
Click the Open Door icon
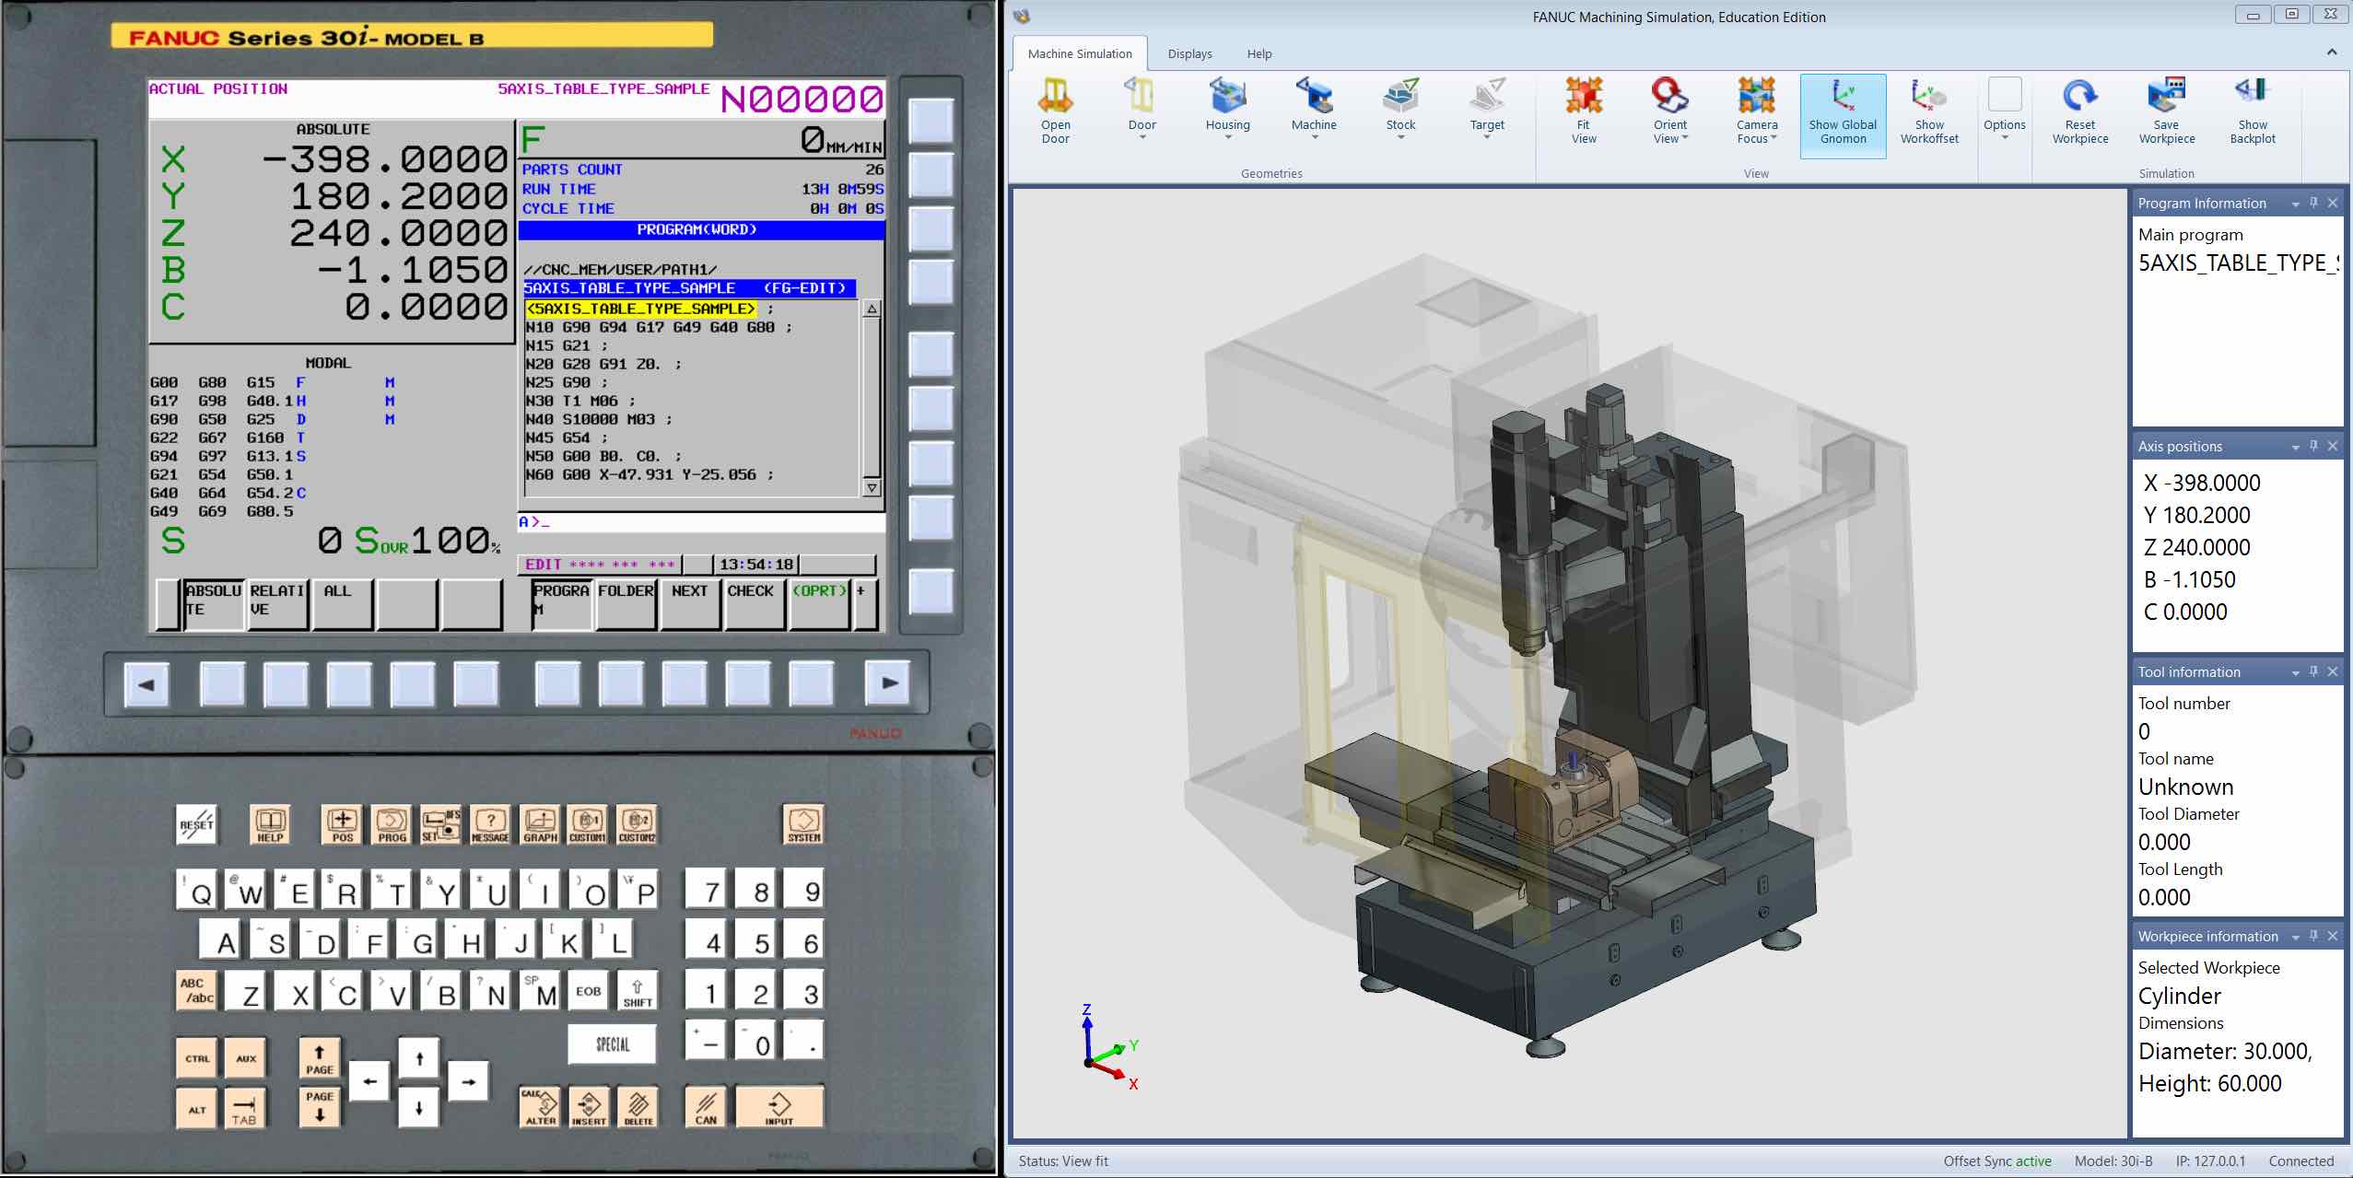(x=1056, y=109)
